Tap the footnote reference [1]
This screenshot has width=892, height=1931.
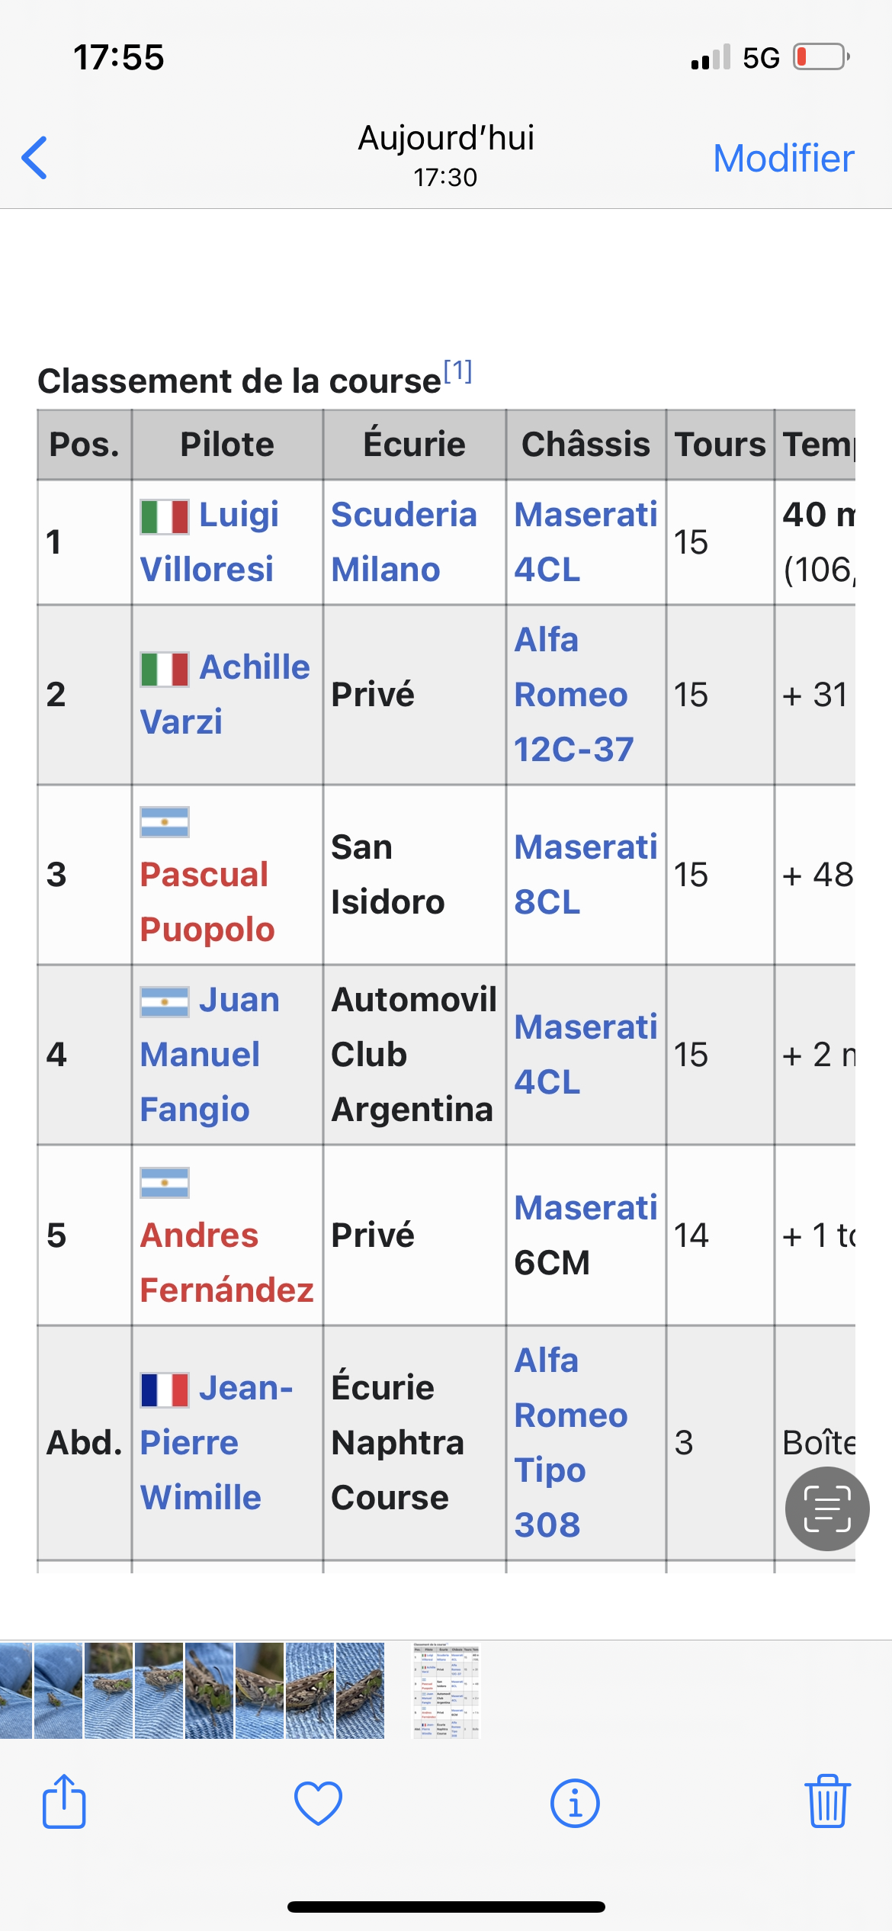458,371
